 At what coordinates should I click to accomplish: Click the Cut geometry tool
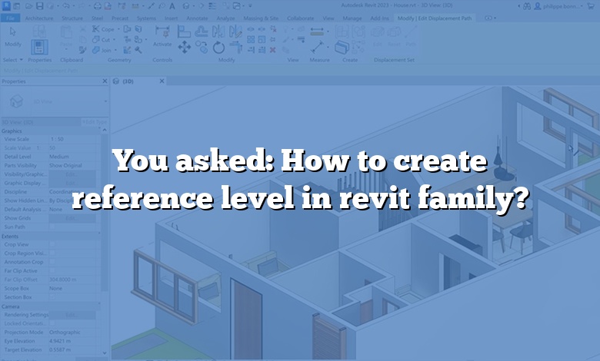(102, 39)
